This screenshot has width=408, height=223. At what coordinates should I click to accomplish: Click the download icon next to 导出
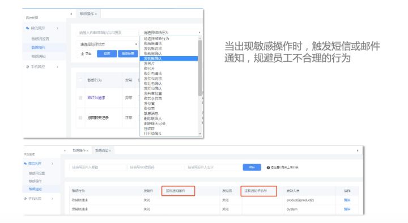pos(82,54)
